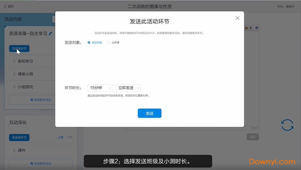Click 上移 to move 互动深化 up
Viewport: 301px width, 170px height.
coord(60,137)
